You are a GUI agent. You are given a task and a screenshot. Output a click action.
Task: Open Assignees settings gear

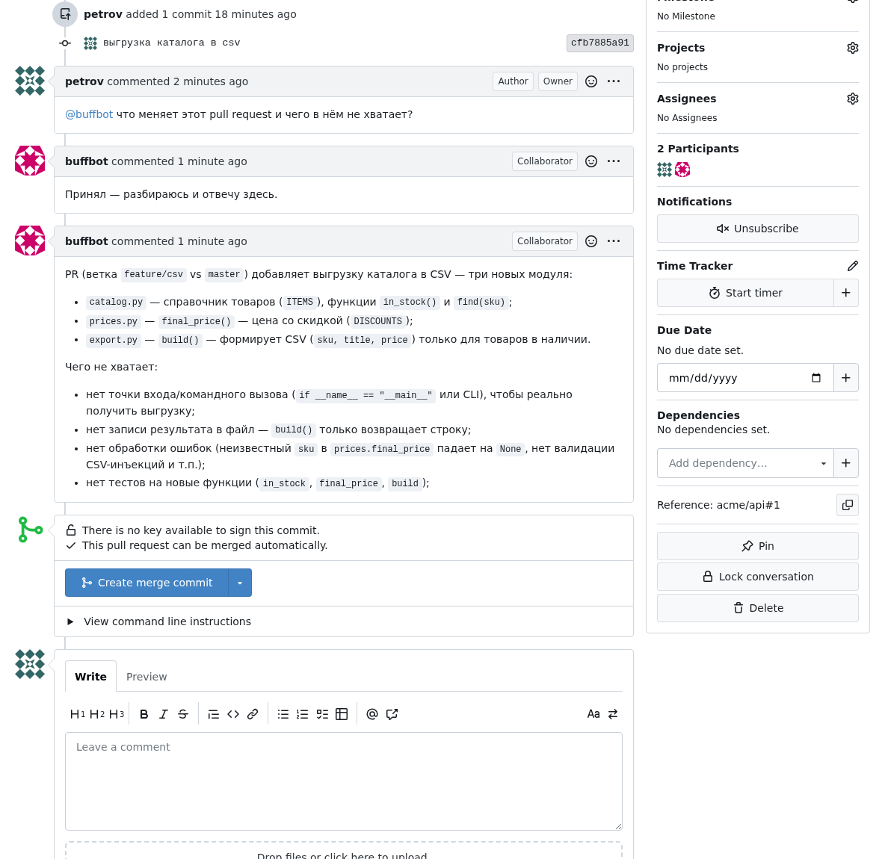click(x=853, y=99)
